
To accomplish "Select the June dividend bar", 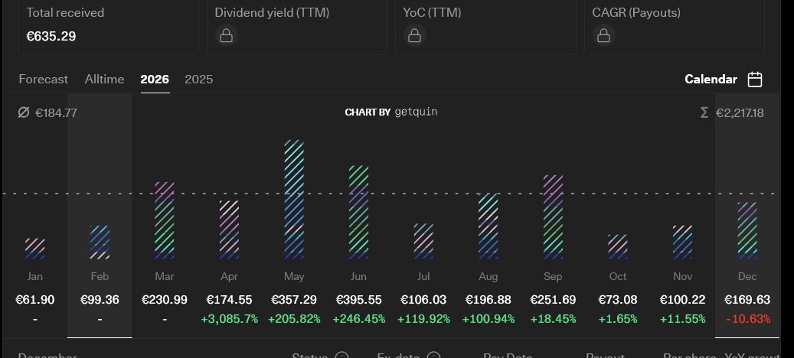I will 359,212.
